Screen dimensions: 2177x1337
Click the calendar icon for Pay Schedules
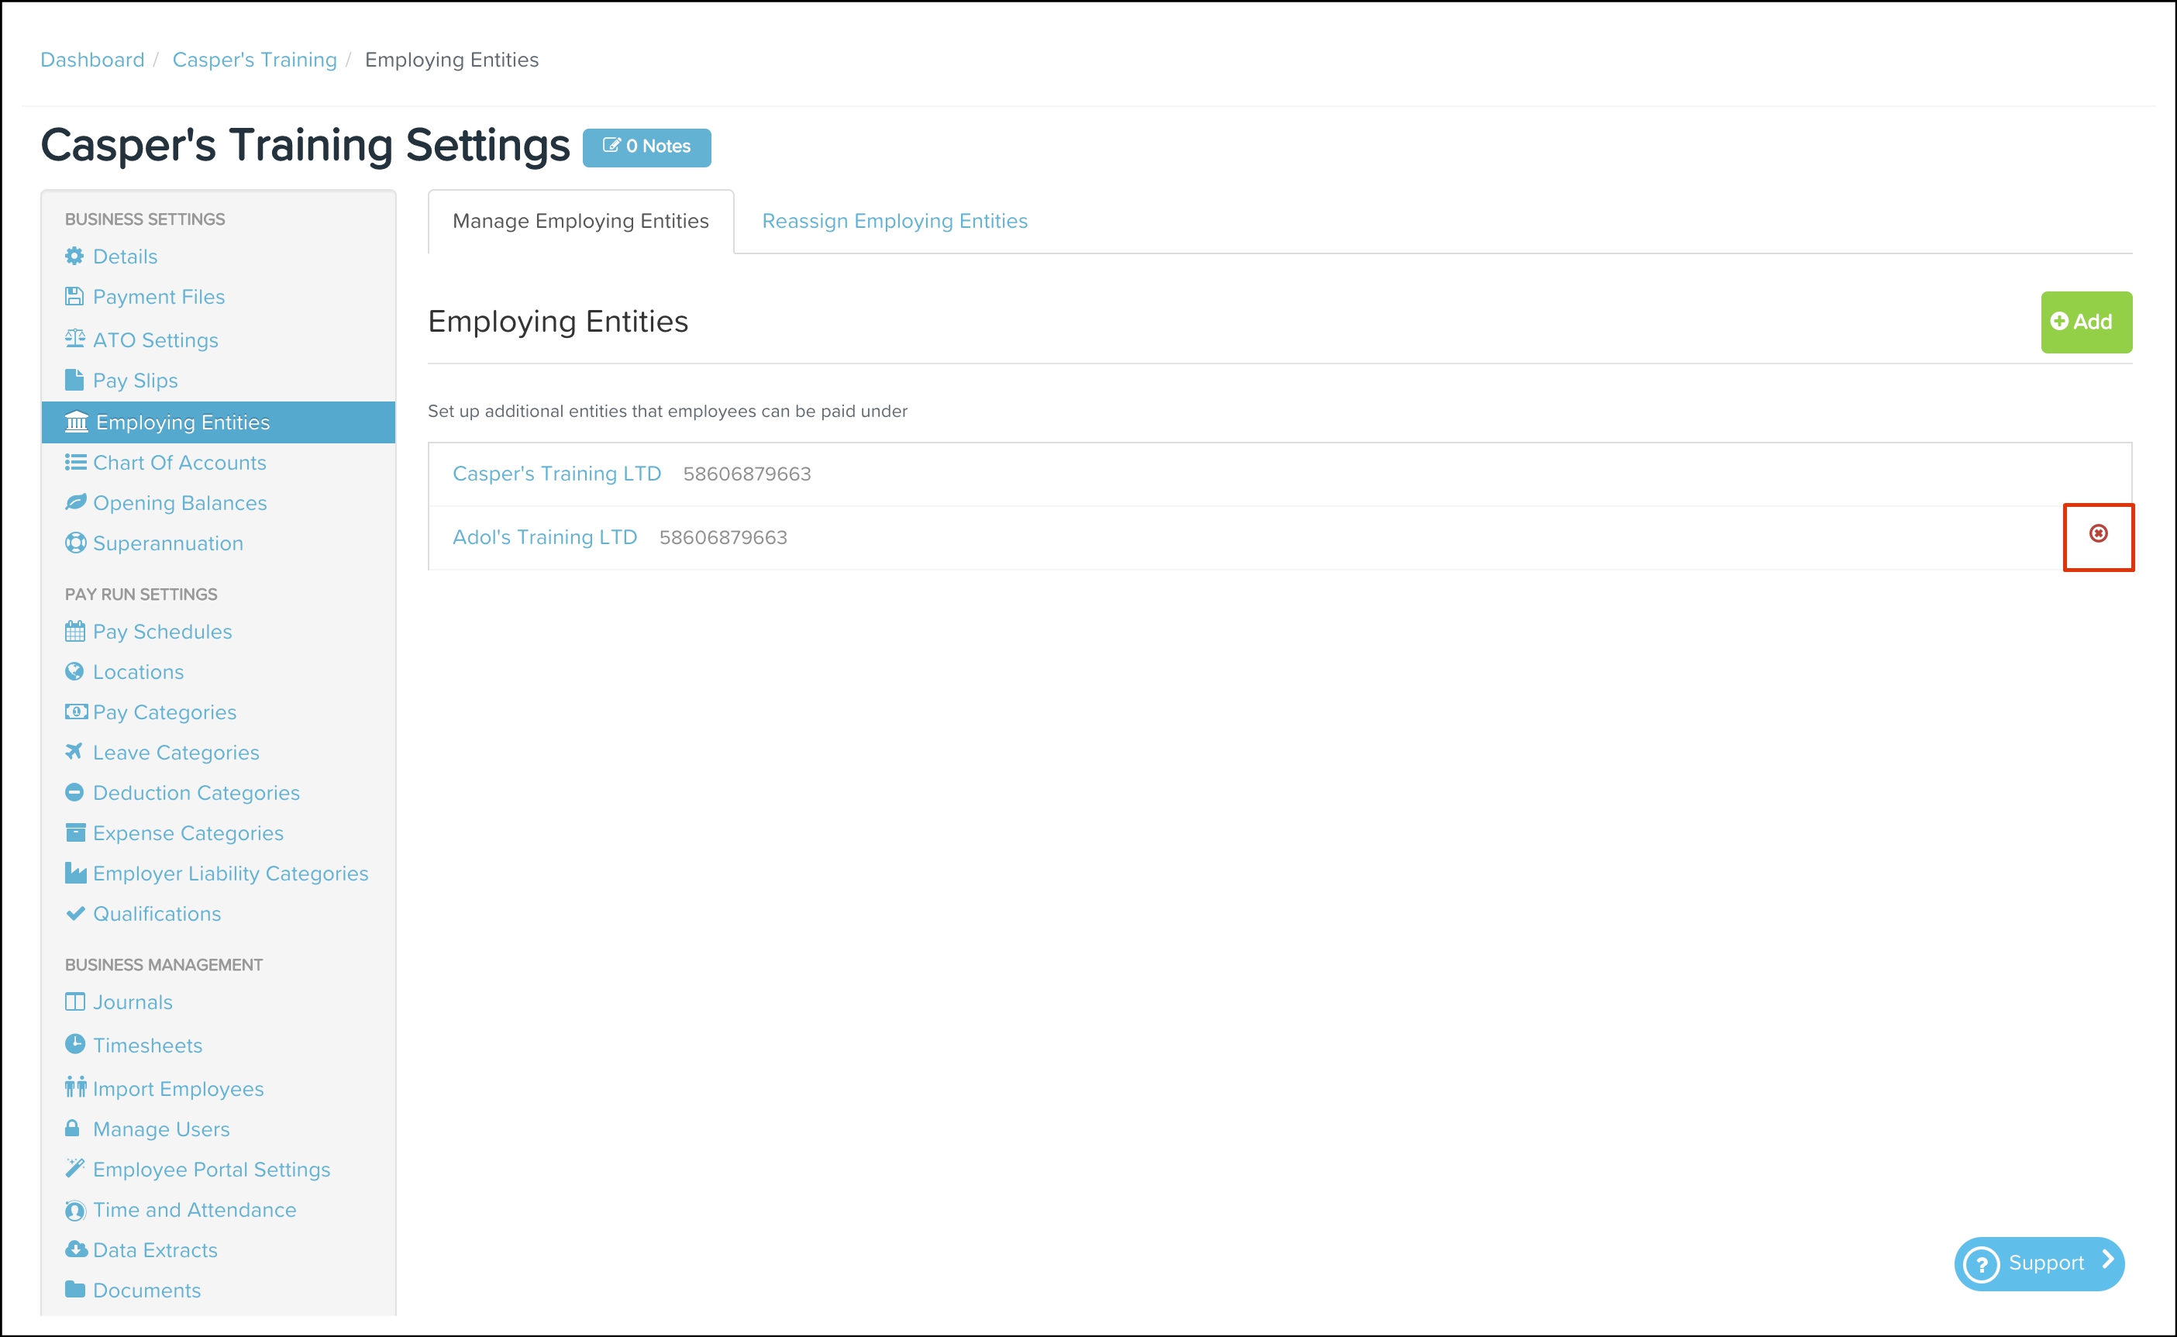point(74,632)
